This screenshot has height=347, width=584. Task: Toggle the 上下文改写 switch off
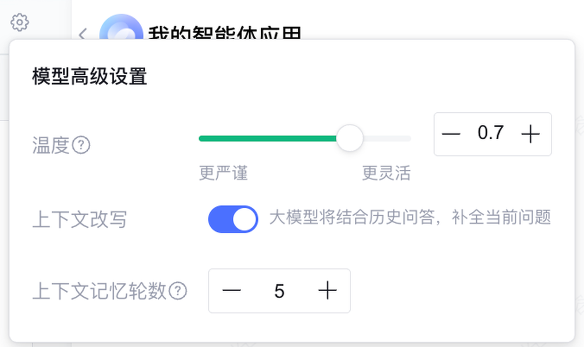point(233,219)
